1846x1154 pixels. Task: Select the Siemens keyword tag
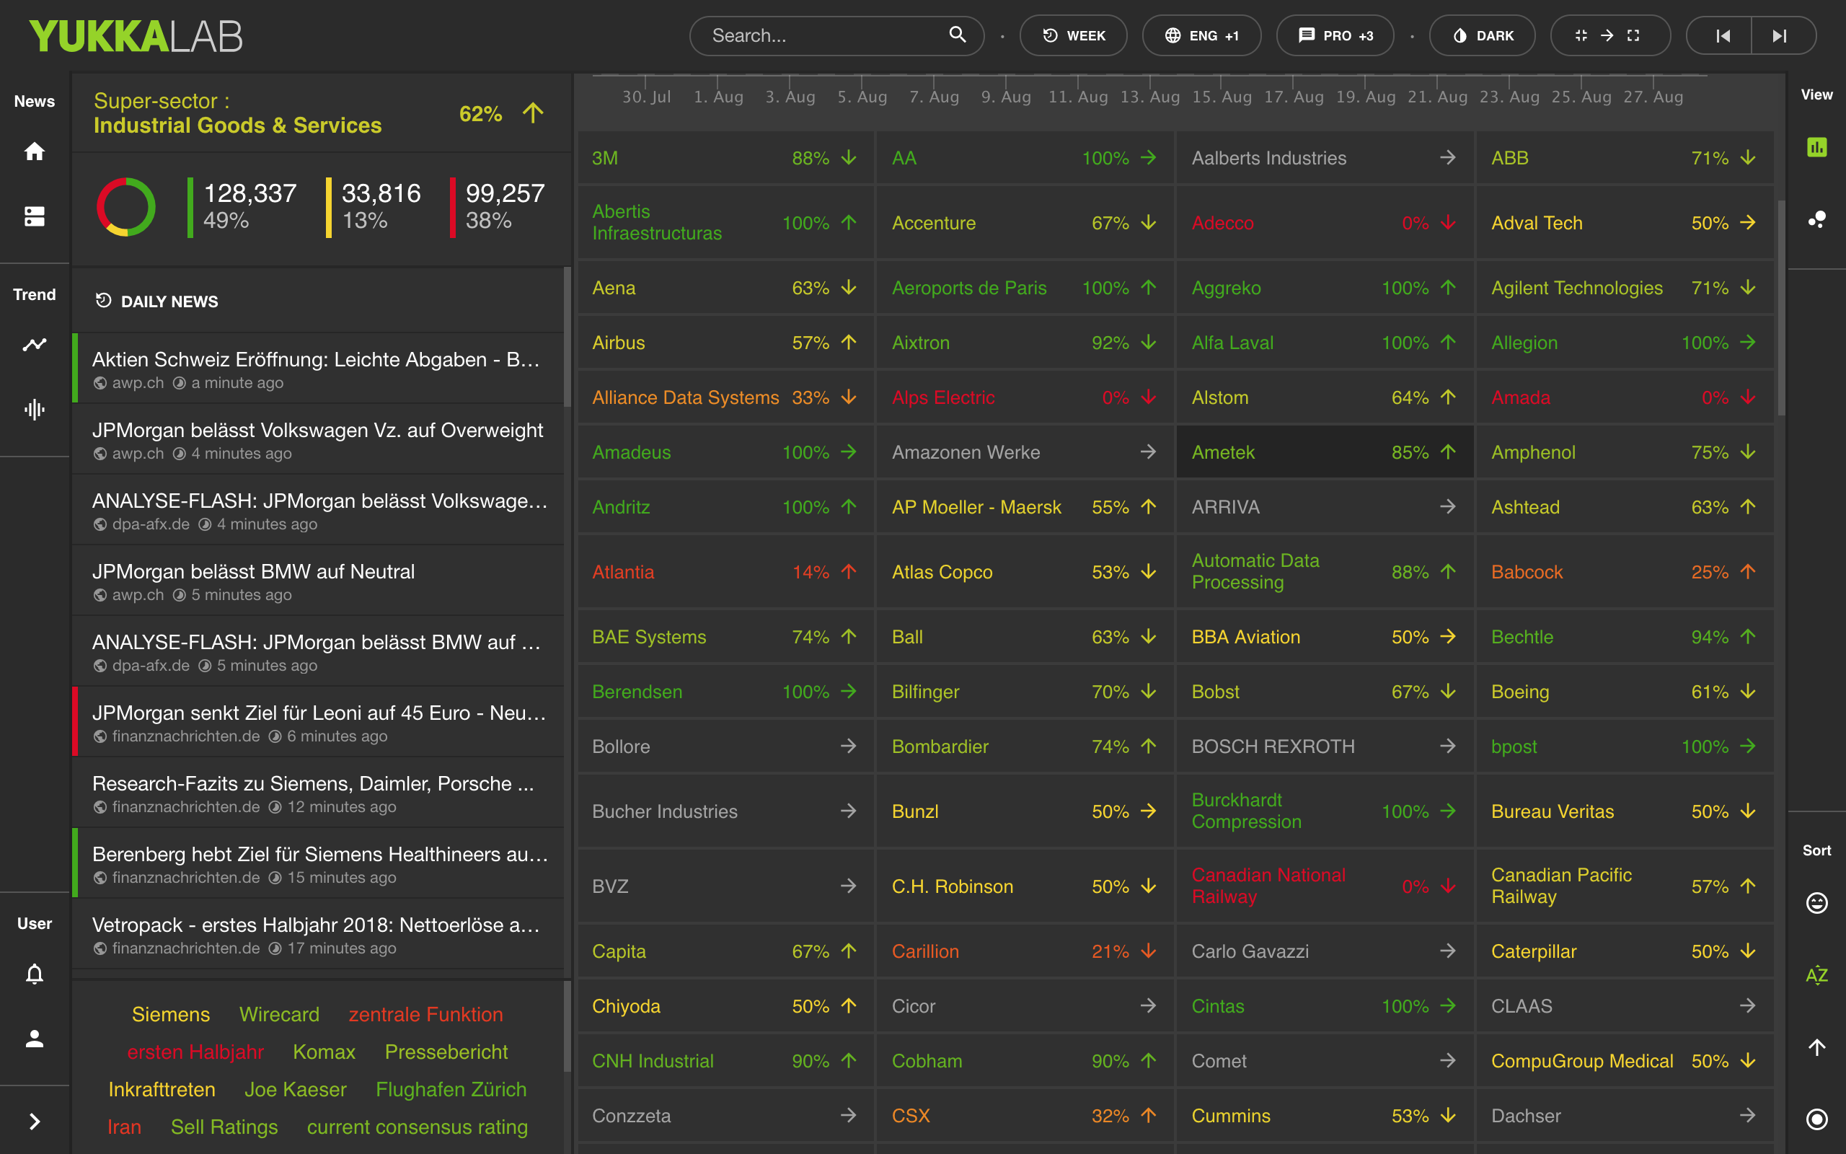171,1013
